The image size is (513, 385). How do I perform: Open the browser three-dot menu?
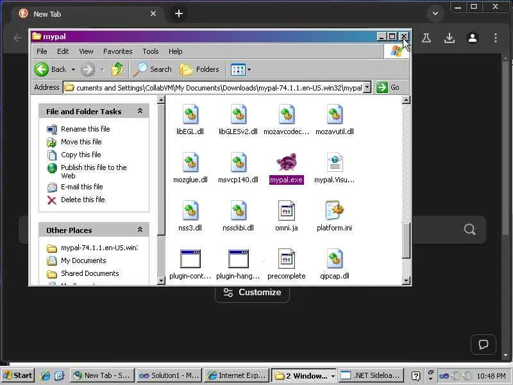496,38
